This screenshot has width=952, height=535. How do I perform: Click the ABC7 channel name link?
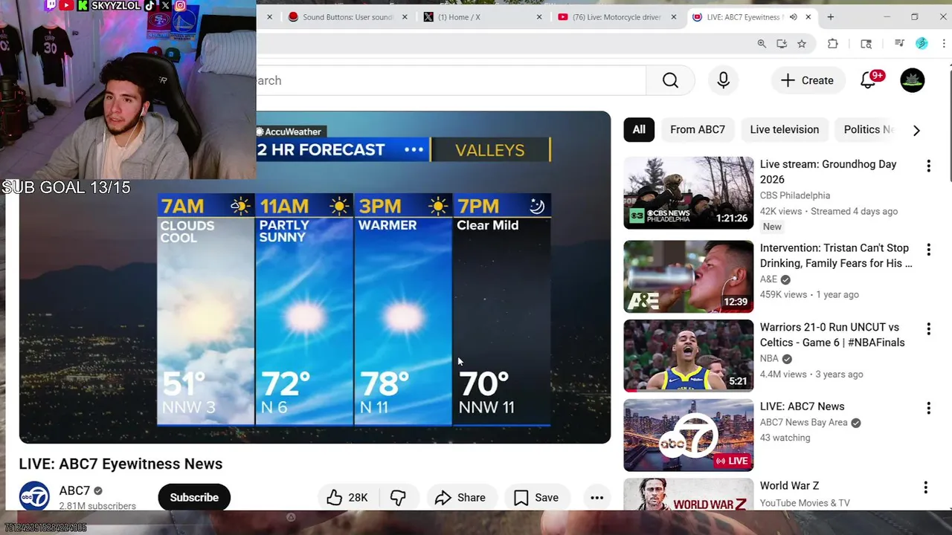tap(74, 490)
